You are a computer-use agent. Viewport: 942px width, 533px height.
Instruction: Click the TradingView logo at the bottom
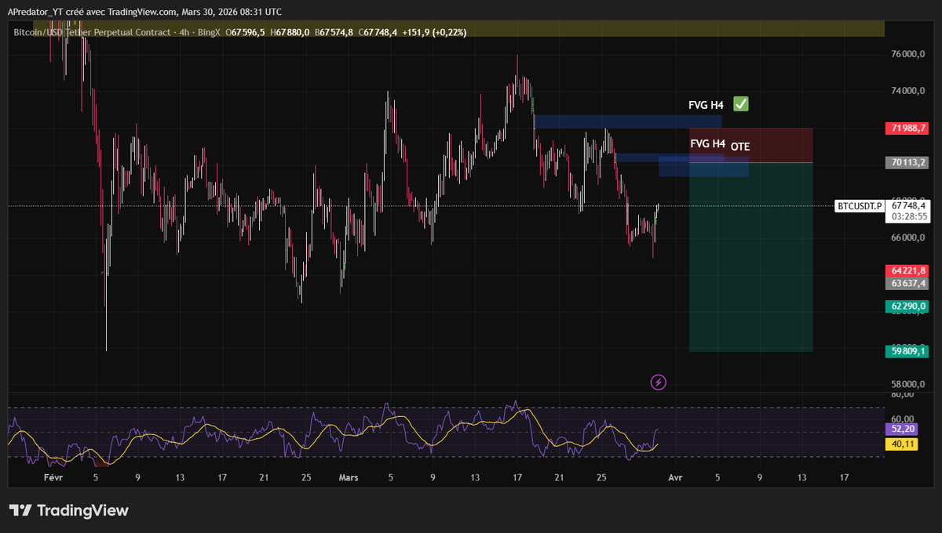pyautogui.click(x=68, y=510)
